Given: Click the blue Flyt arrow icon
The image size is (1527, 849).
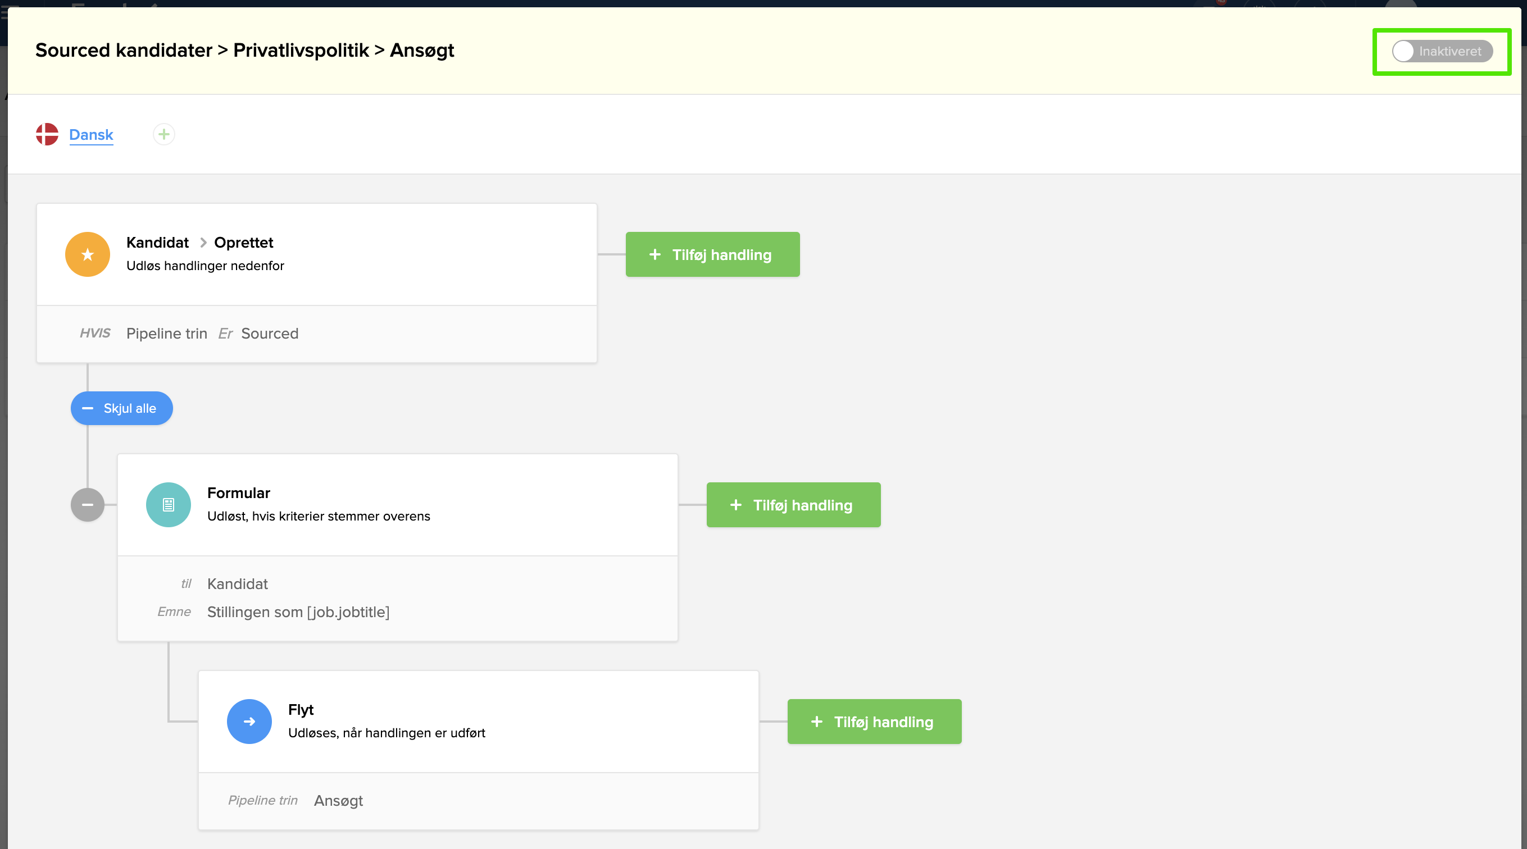Looking at the screenshot, I should click(x=249, y=722).
